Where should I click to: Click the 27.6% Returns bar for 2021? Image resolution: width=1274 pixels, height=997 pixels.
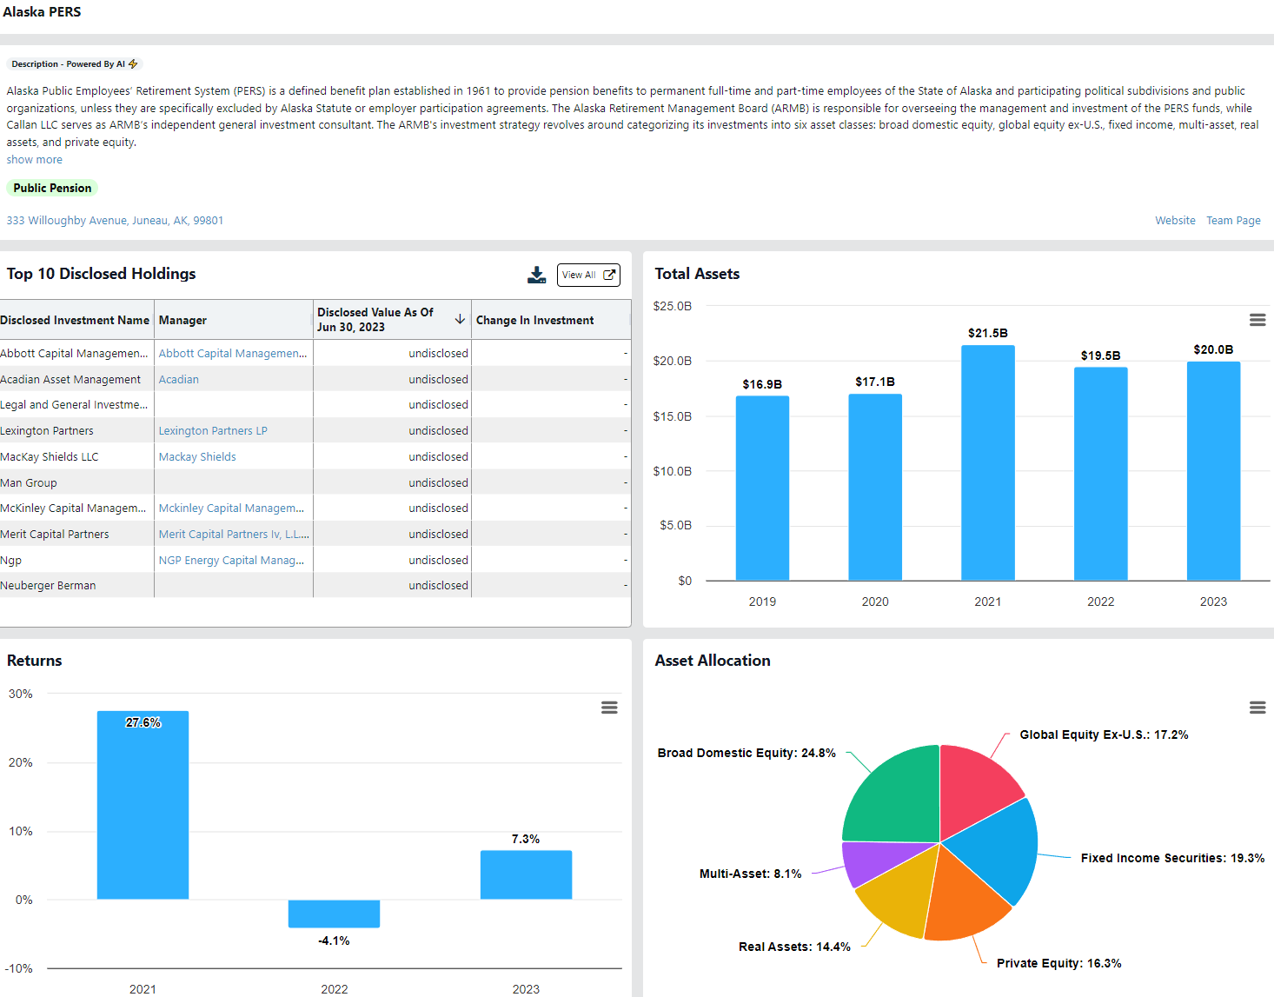coord(143,806)
